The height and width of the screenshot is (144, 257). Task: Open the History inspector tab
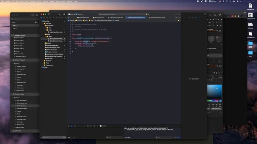pos(193,18)
